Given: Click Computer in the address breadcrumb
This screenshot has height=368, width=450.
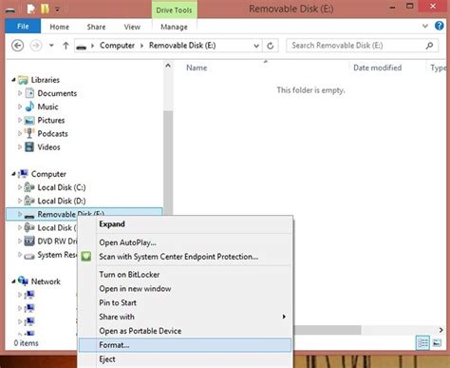Looking at the screenshot, I should (117, 46).
